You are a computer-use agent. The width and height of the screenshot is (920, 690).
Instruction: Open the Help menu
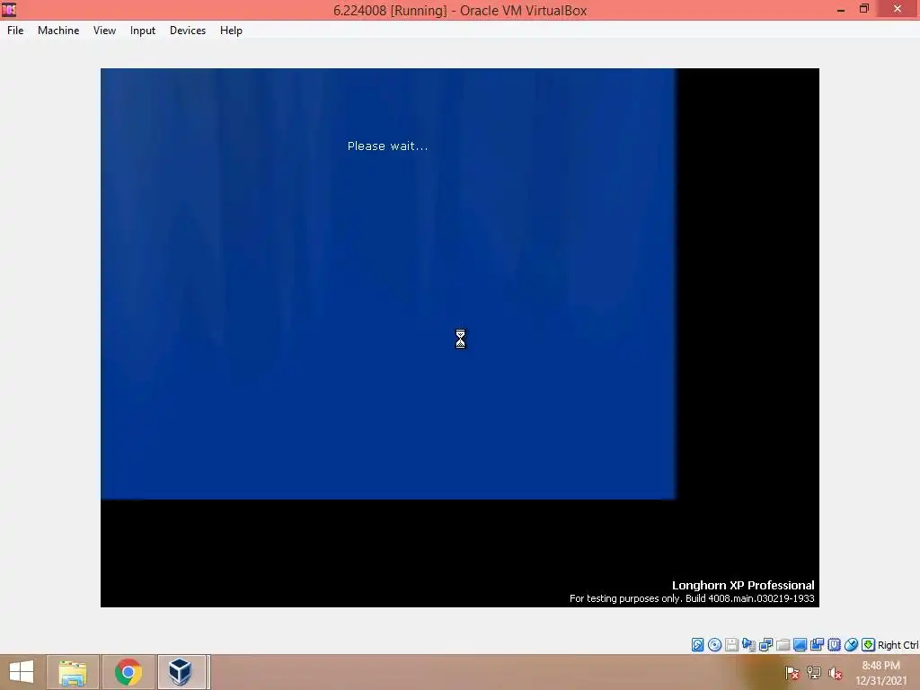231,31
